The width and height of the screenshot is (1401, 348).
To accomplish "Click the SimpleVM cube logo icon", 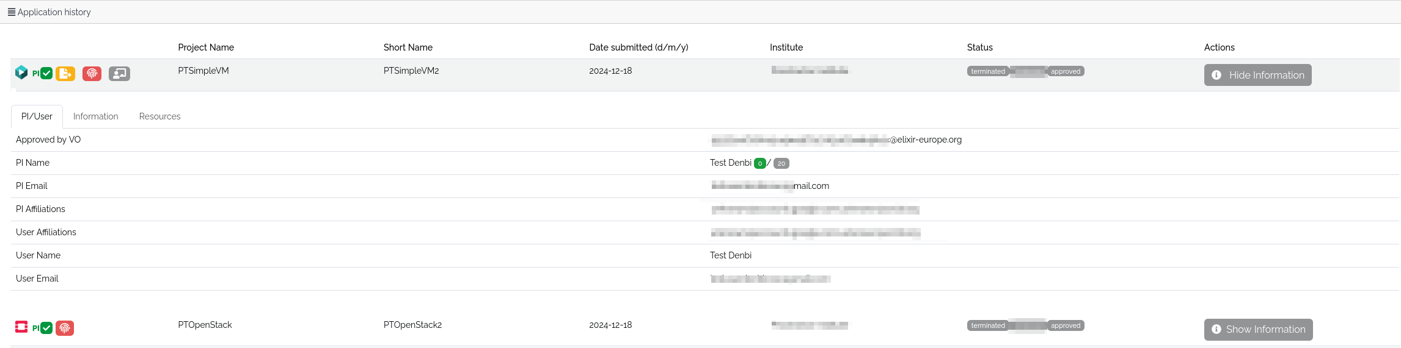I will 21,73.
